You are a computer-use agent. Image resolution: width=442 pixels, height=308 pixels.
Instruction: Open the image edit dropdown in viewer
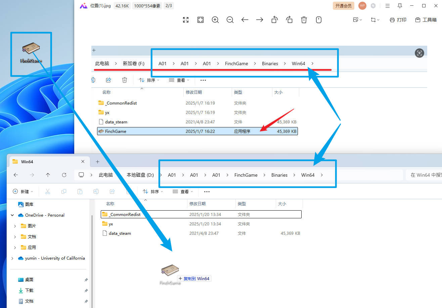[x=357, y=20]
